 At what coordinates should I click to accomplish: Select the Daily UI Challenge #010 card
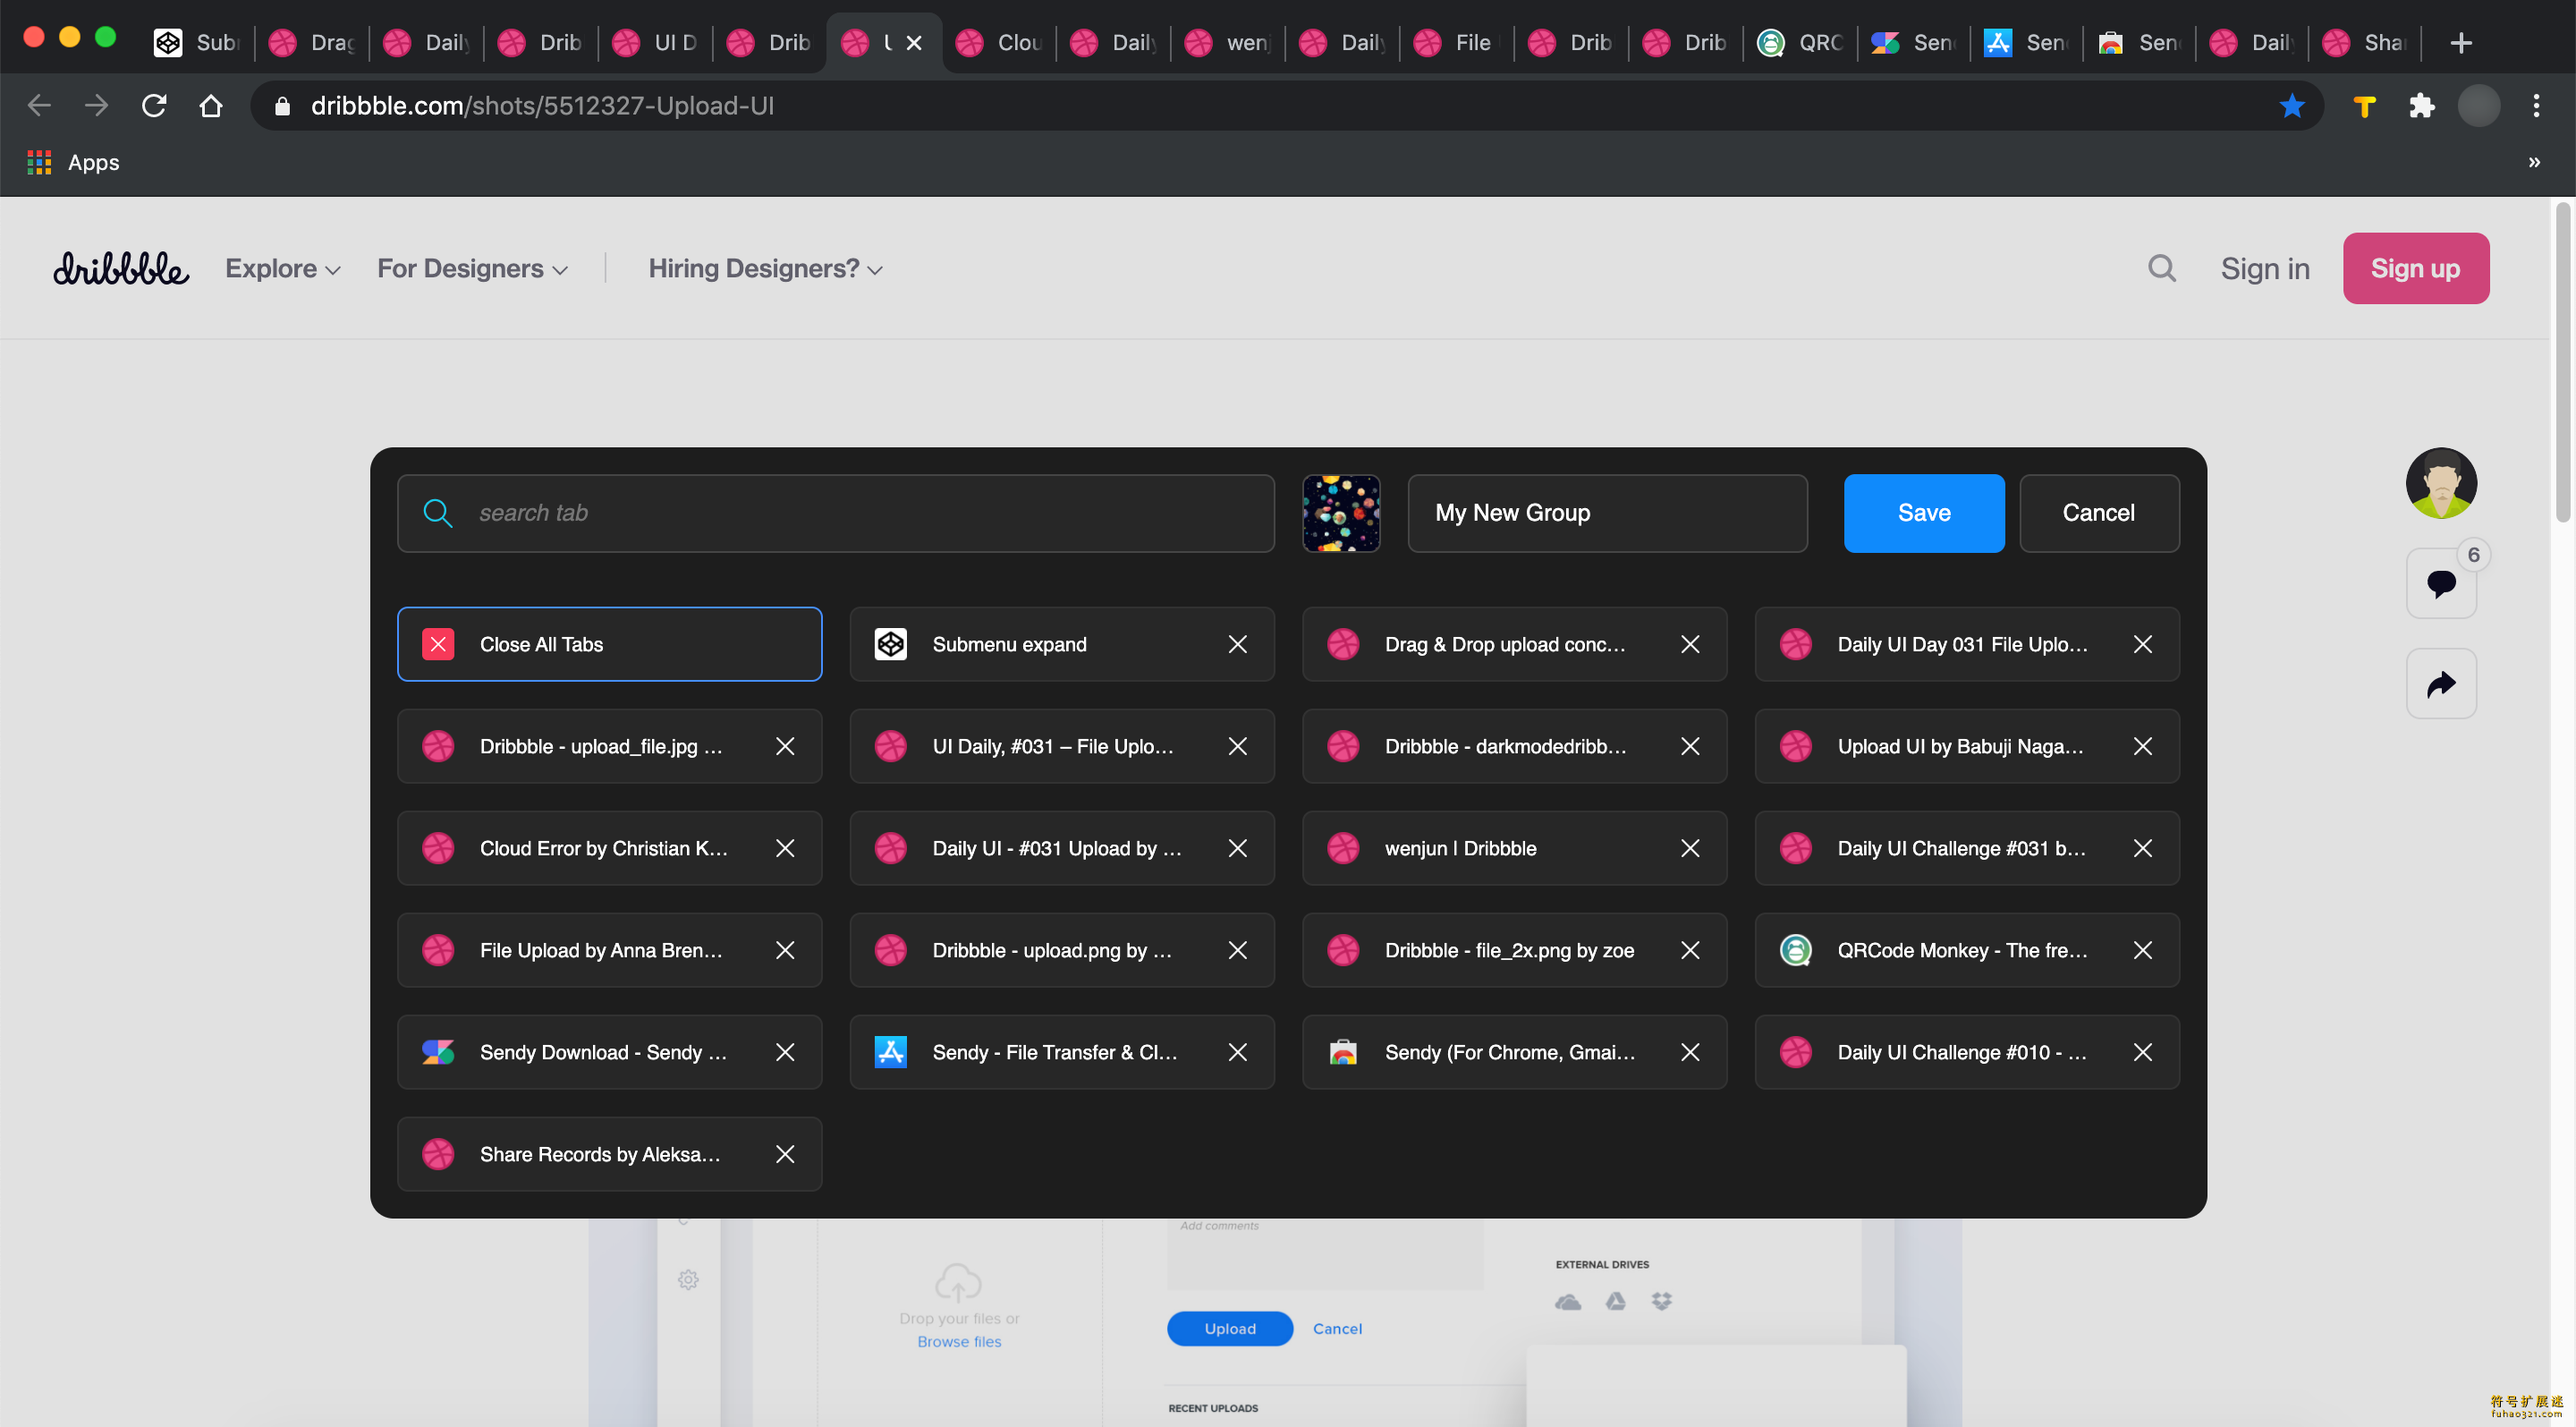point(1966,1052)
